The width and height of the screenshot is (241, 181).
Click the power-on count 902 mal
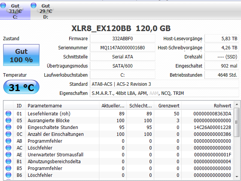click(222, 66)
